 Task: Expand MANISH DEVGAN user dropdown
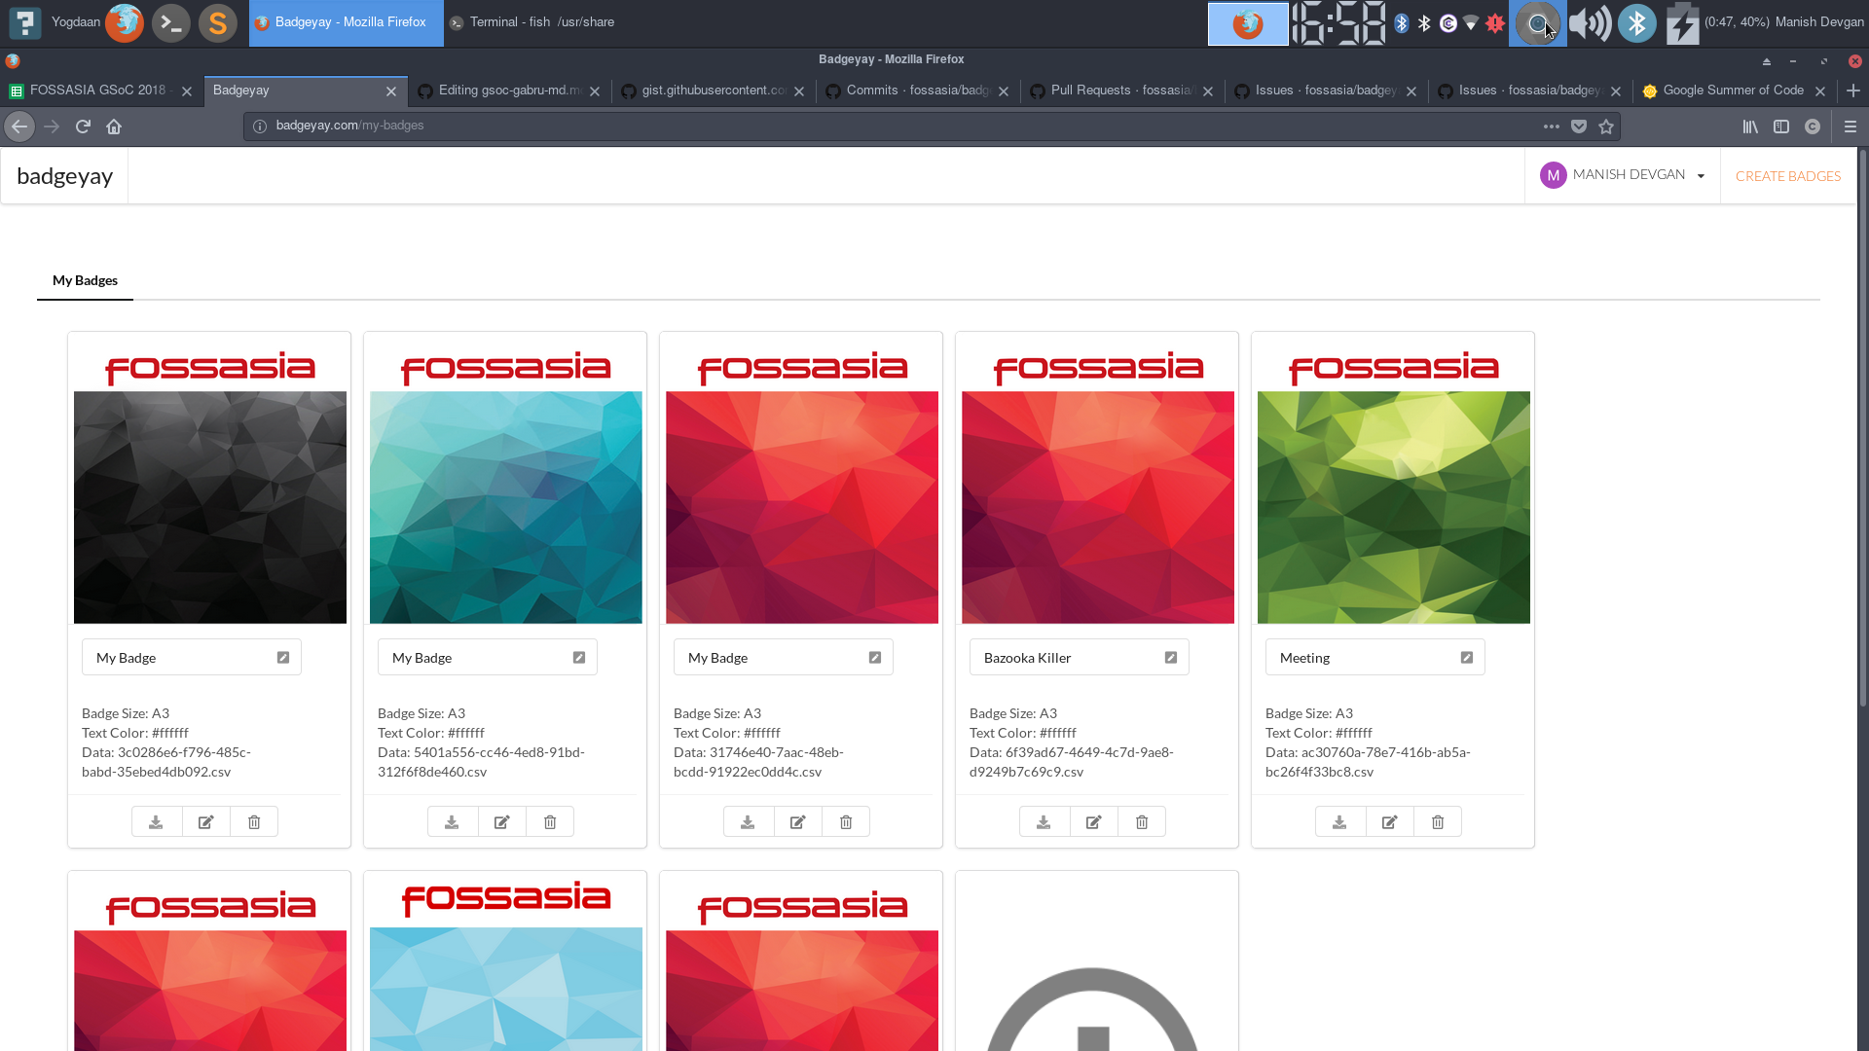1622,175
